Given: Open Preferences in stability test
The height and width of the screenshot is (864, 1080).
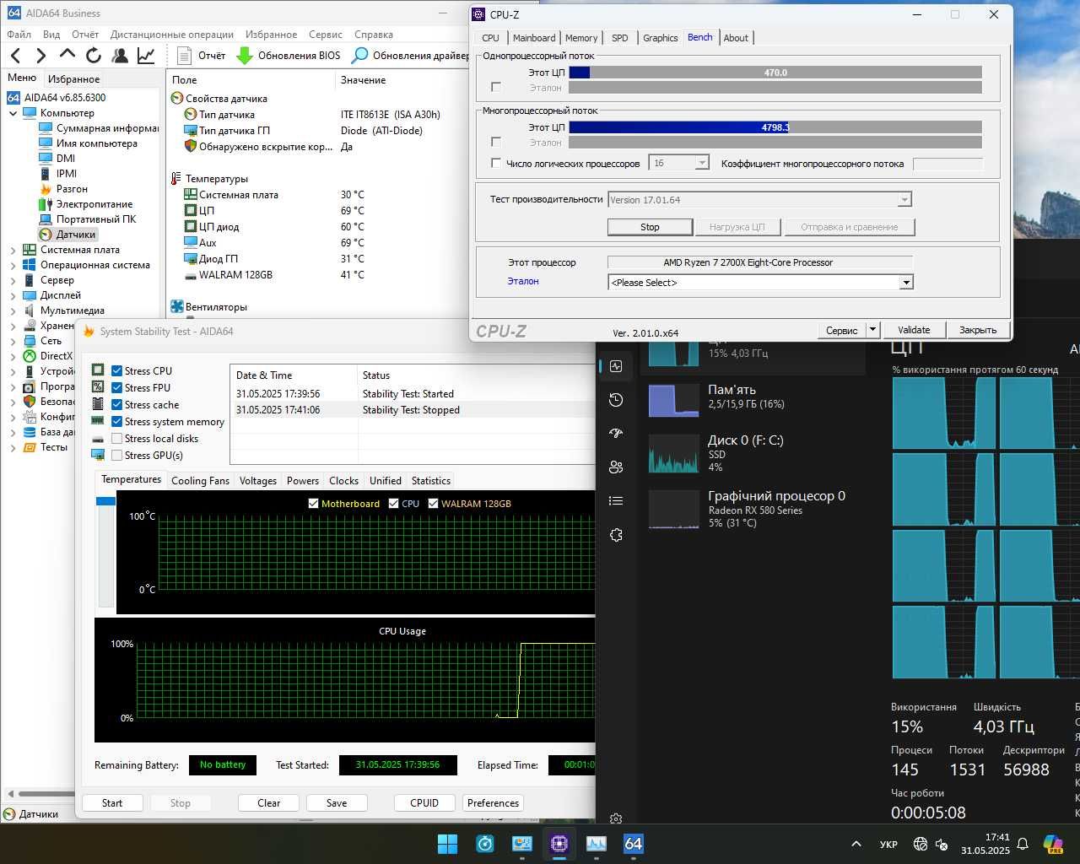Looking at the screenshot, I should (x=493, y=803).
